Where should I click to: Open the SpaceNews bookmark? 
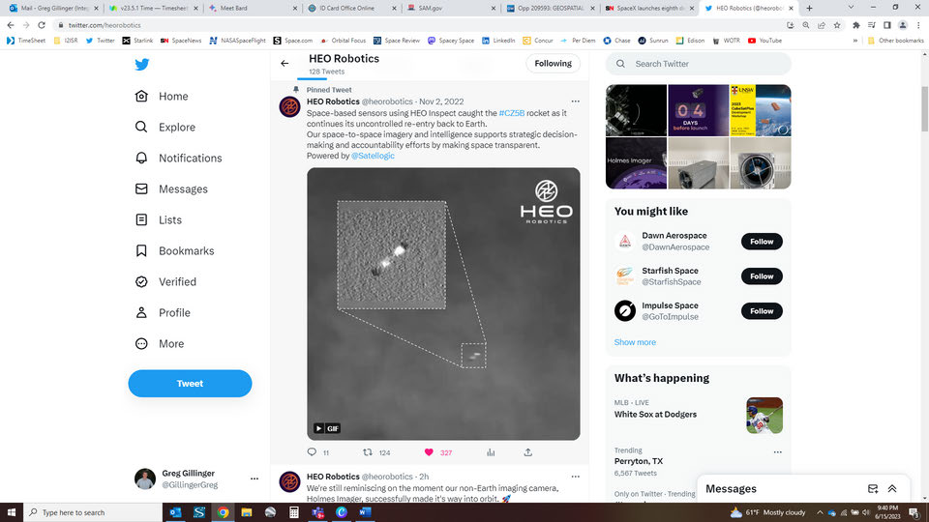click(181, 41)
